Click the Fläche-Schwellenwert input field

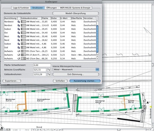42,65
